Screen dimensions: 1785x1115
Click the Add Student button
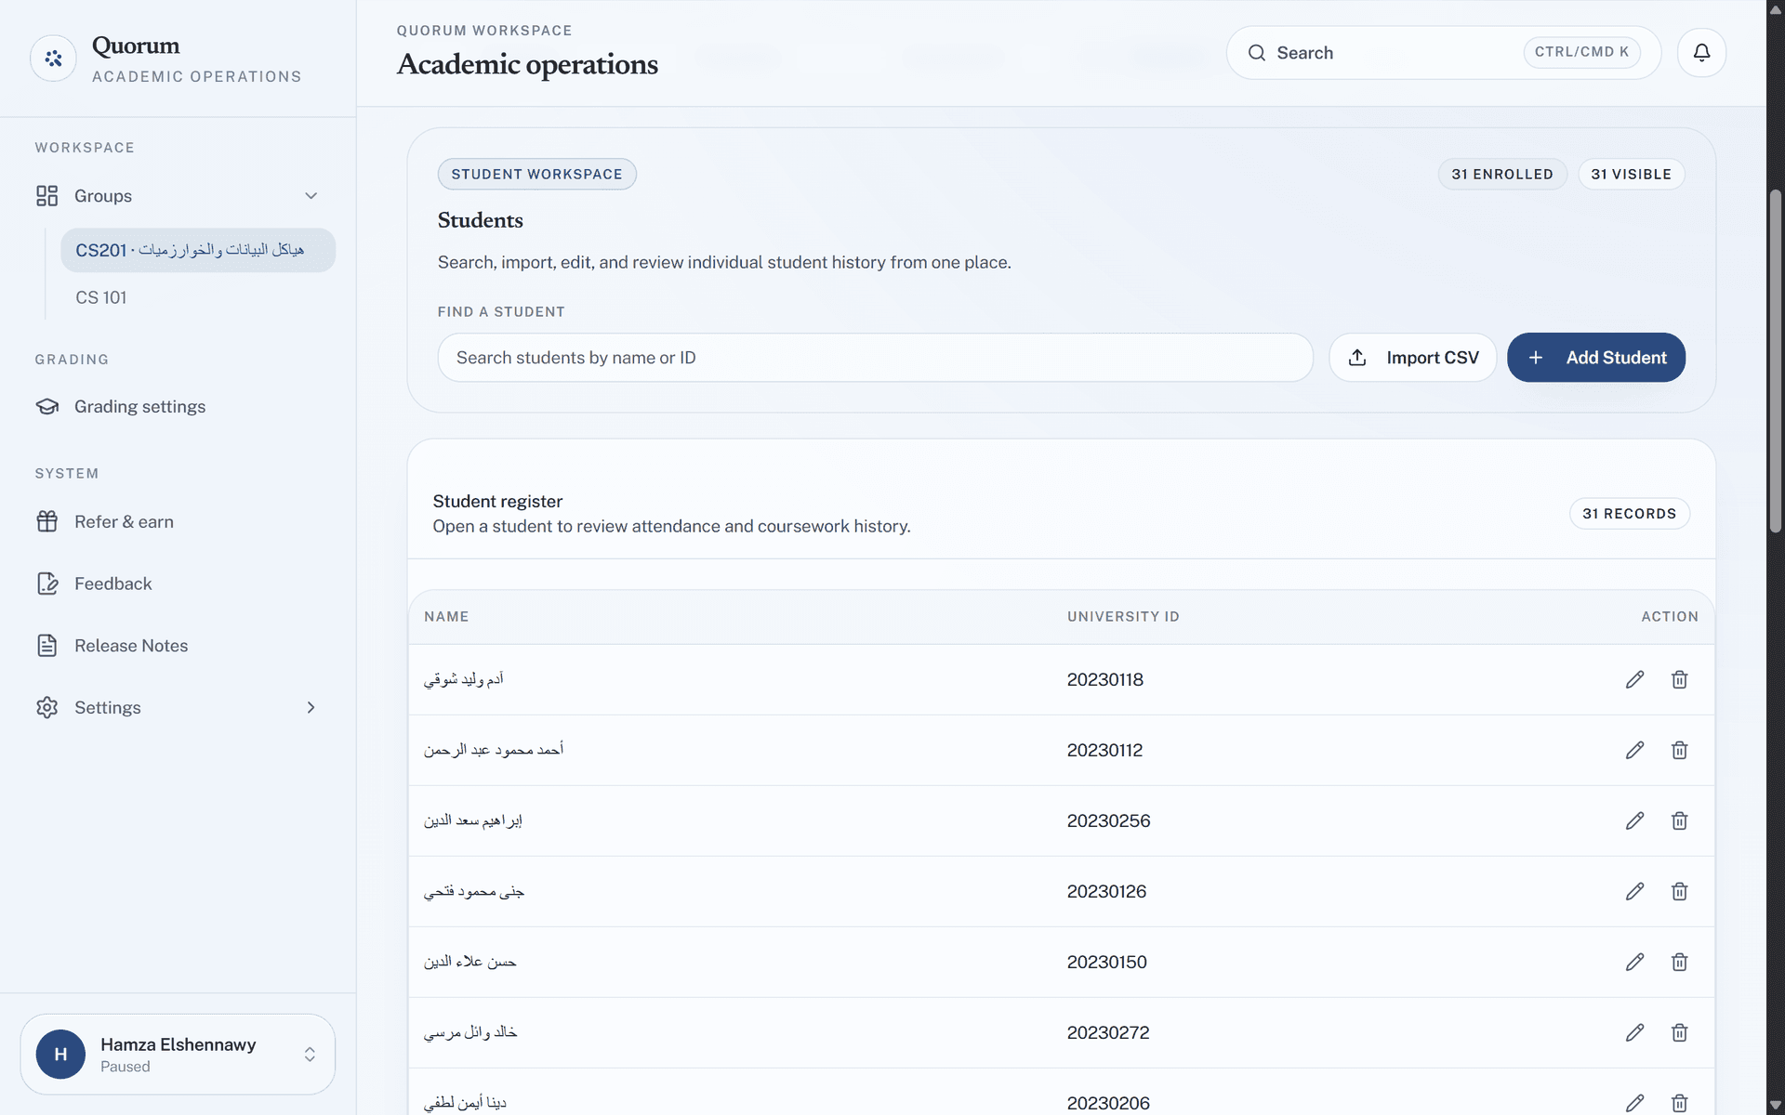[1595, 358]
